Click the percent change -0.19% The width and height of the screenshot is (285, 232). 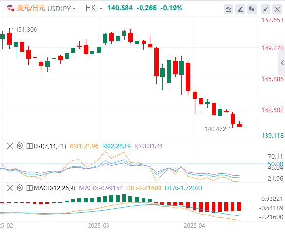point(171,8)
